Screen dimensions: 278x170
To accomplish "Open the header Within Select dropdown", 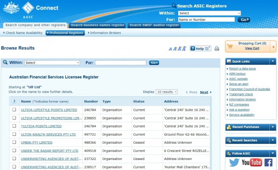I will point(210,13).
